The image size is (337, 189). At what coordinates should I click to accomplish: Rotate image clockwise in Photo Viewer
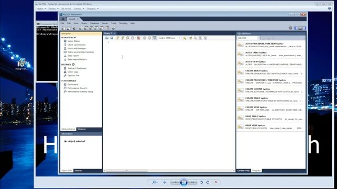(x=207, y=182)
